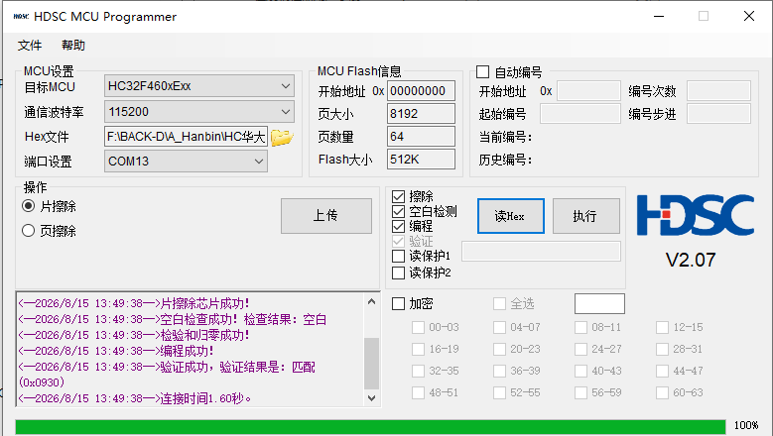This screenshot has width=773, height=436.
Task: Click the Flash 开始地址 field 00000000
Action: coord(421,91)
